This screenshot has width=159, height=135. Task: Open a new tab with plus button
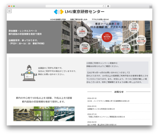pos(151,7)
